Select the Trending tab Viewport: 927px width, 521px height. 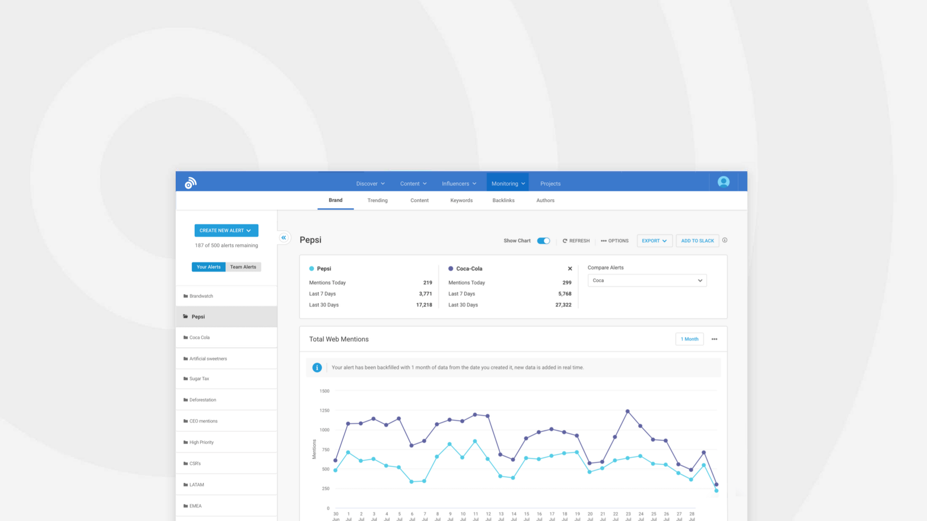tap(377, 201)
